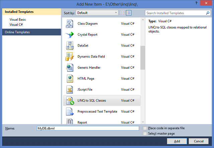Click the search magnifier icon
The width and height of the screenshot is (214, 148).
click(x=208, y=13)
